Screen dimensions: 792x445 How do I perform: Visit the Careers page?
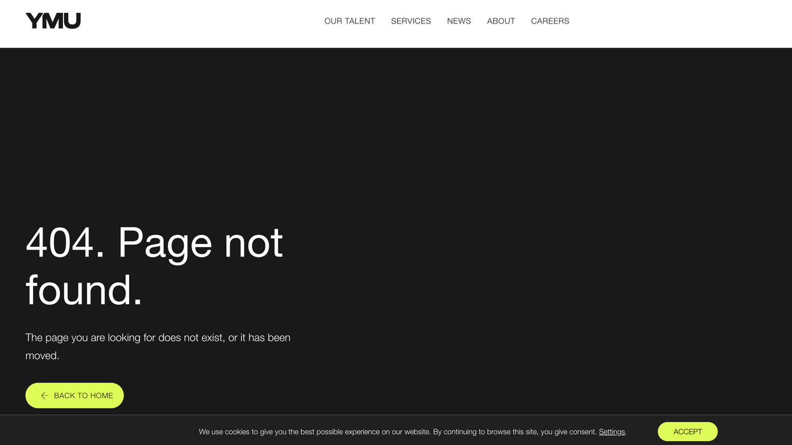(550, 21)
